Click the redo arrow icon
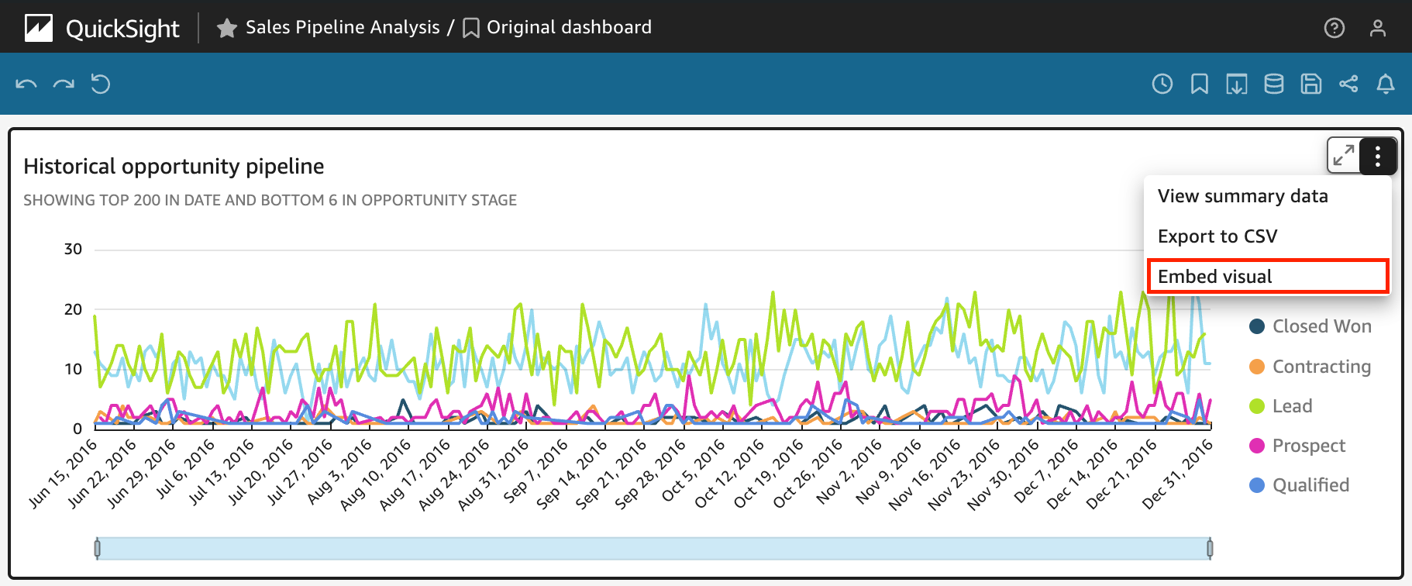Image resolution: width=1412 pixels, height=586 pixels. 64,84
